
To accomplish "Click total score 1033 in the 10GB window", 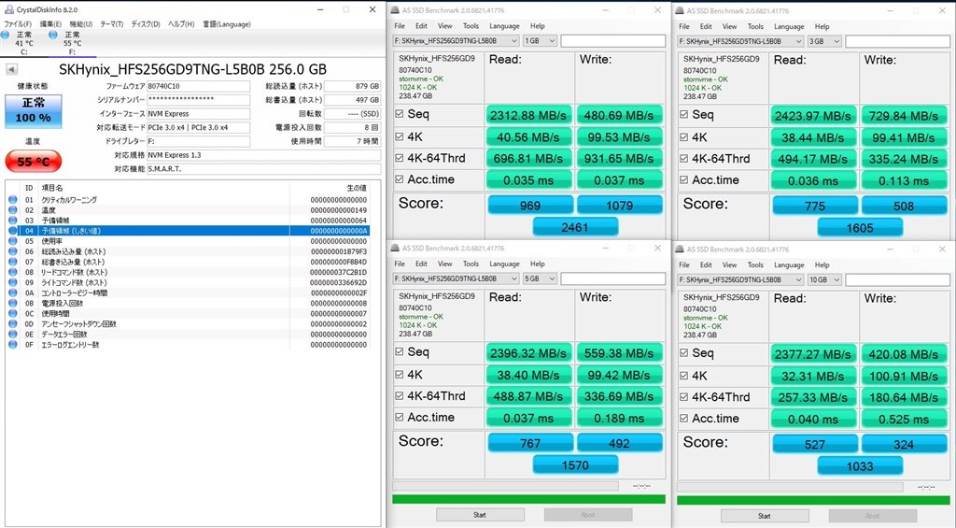I will (x=860, y=466).
